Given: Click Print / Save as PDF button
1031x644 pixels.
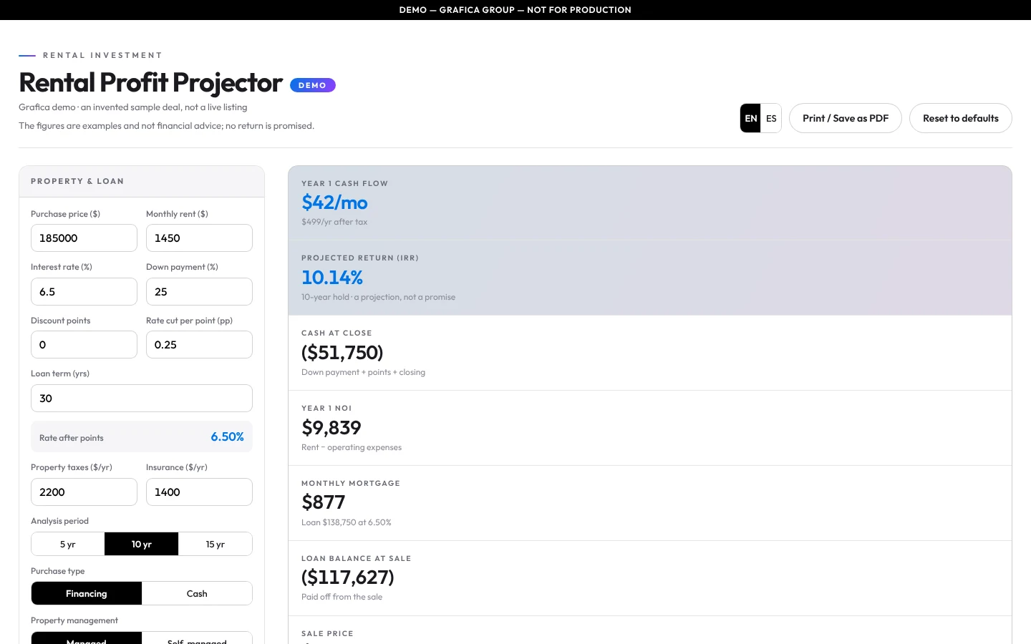Looking at the screenshot, I should pos(846,118).
